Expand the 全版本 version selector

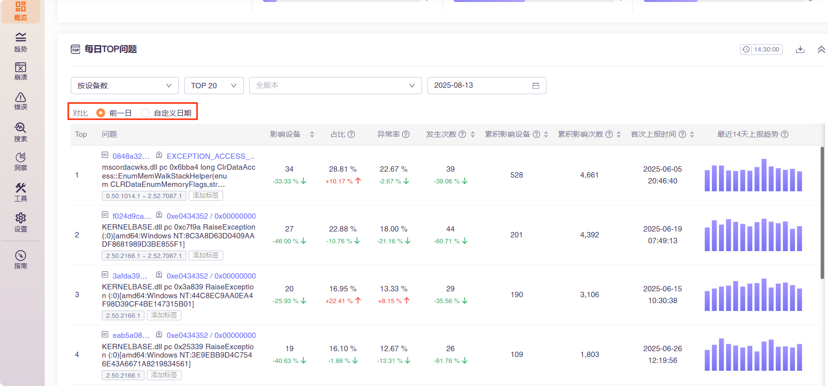[335, 85]
